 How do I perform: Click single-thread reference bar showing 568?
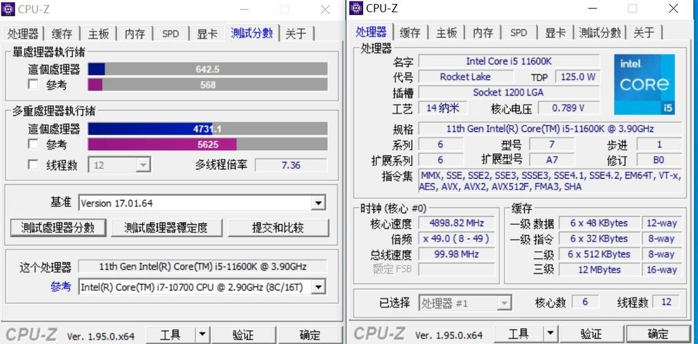point(207,85)
